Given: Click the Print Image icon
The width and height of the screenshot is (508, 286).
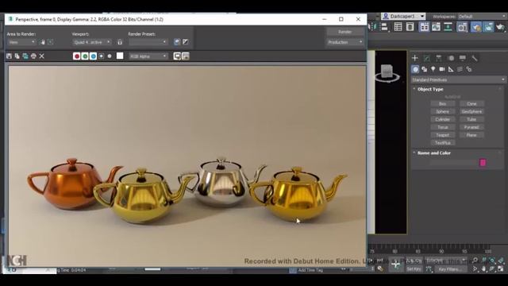Looking at the screenshot, I should (33, 56).
